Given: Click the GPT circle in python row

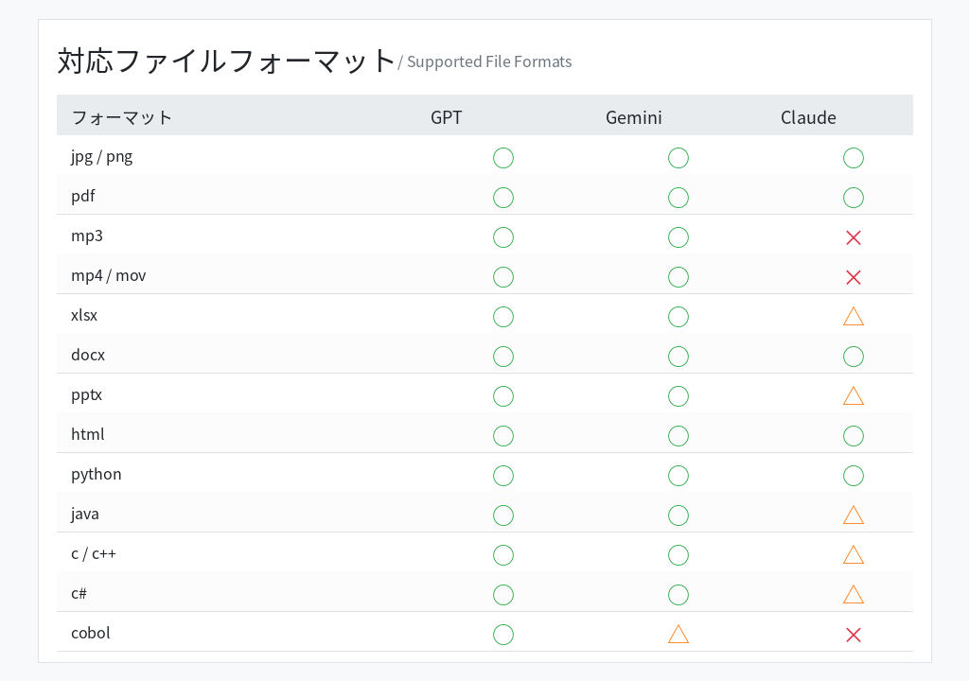Looking at the screenshot, I should coord(503,476).
